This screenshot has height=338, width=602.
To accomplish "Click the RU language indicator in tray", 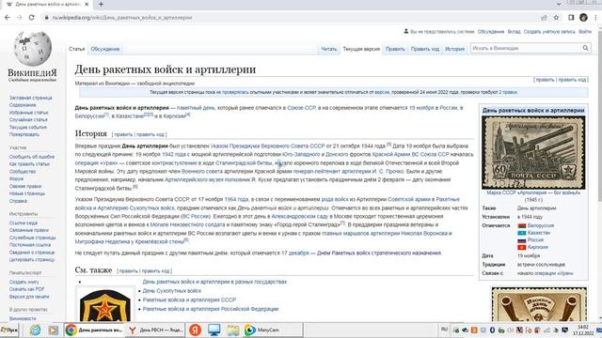I will tap(444, 330).
